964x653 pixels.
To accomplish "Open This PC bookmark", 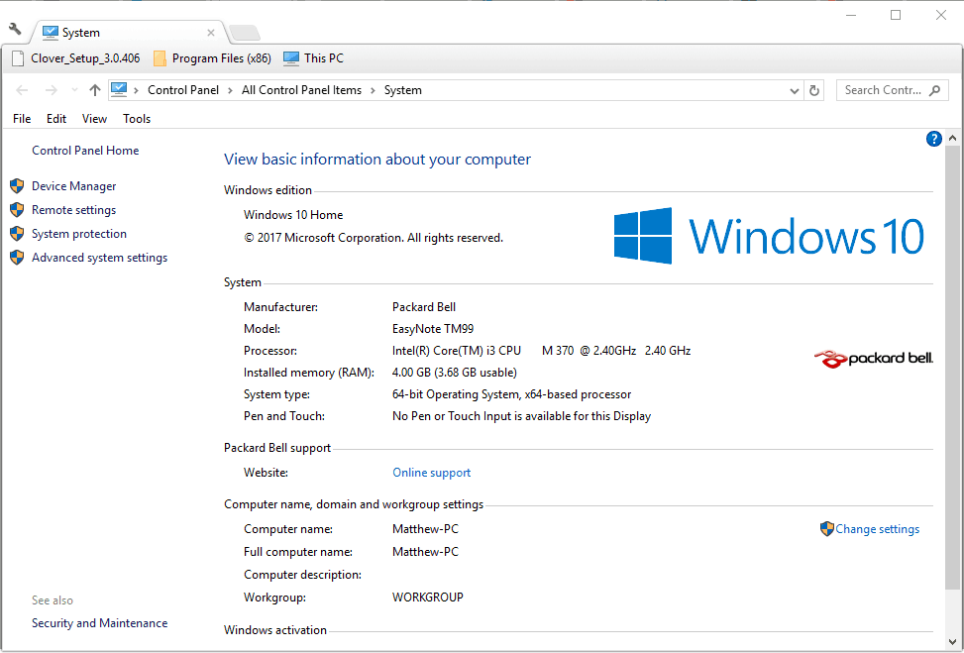I will click(313, 58).
